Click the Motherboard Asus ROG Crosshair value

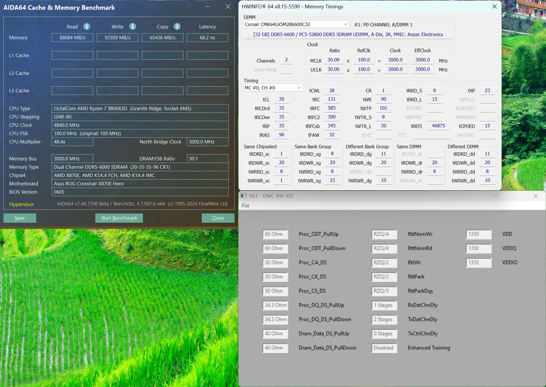pos(140,184)
